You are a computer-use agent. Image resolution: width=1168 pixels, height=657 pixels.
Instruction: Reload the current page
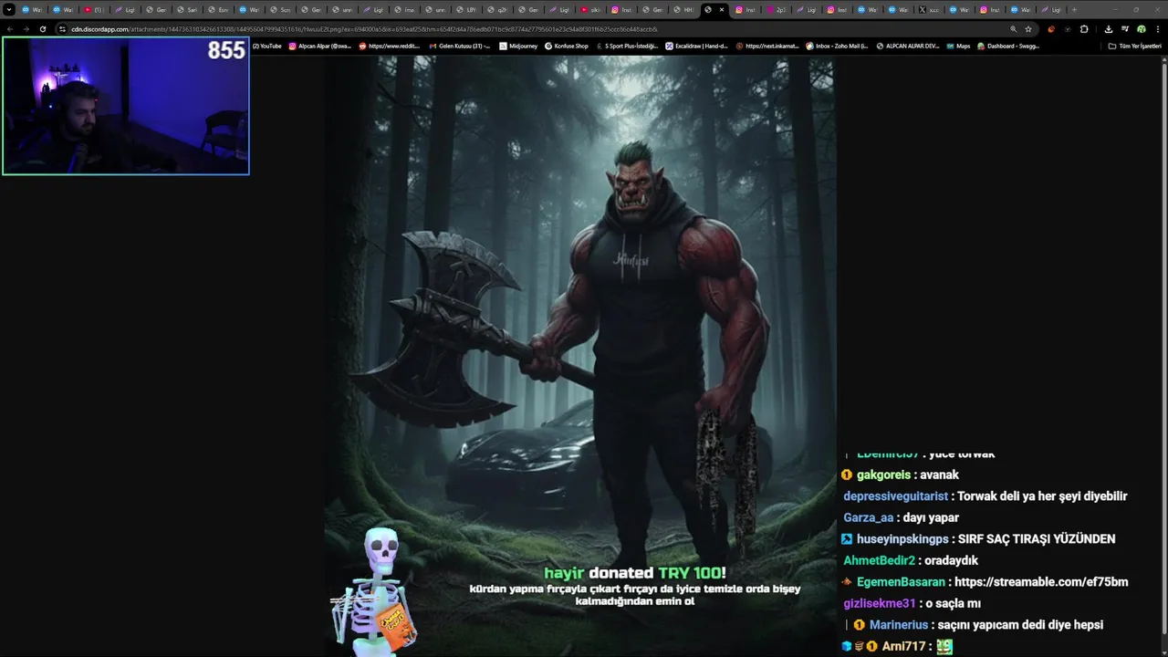click(42, 29)
